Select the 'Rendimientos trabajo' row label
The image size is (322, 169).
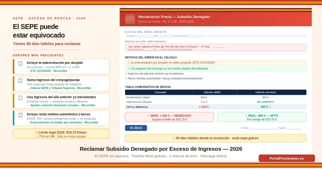click(x=138, y=97)
